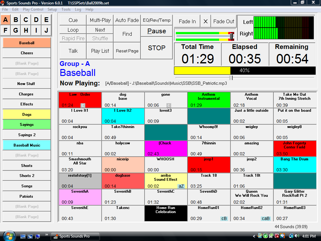Open the volume icon in the system tray

pos(297,236)
